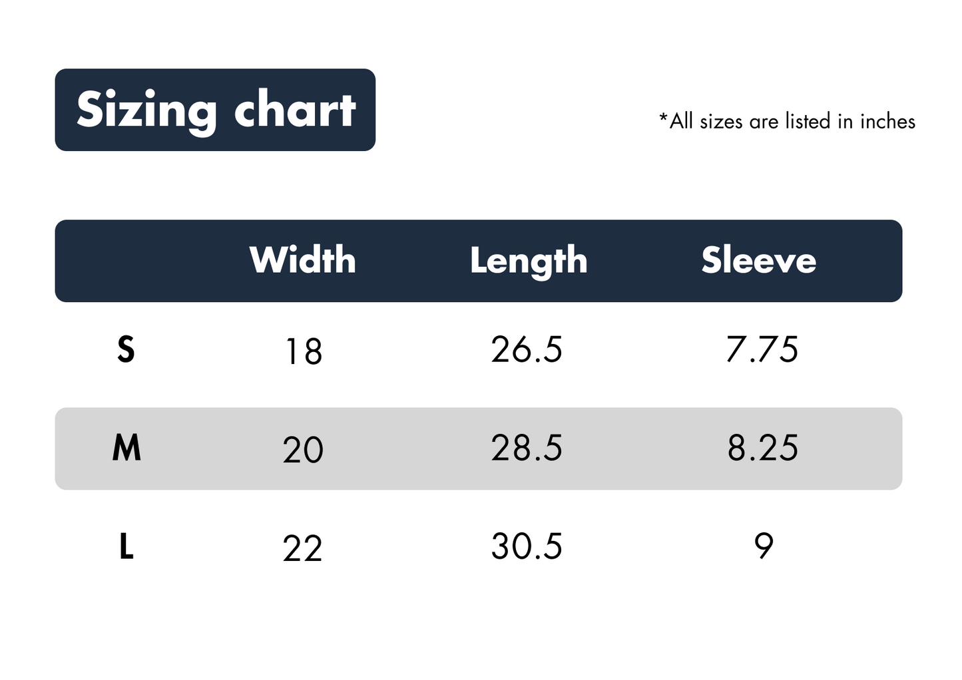Click the length value 30.5
This screenshot has height=680, width=962.
[527, 546]
